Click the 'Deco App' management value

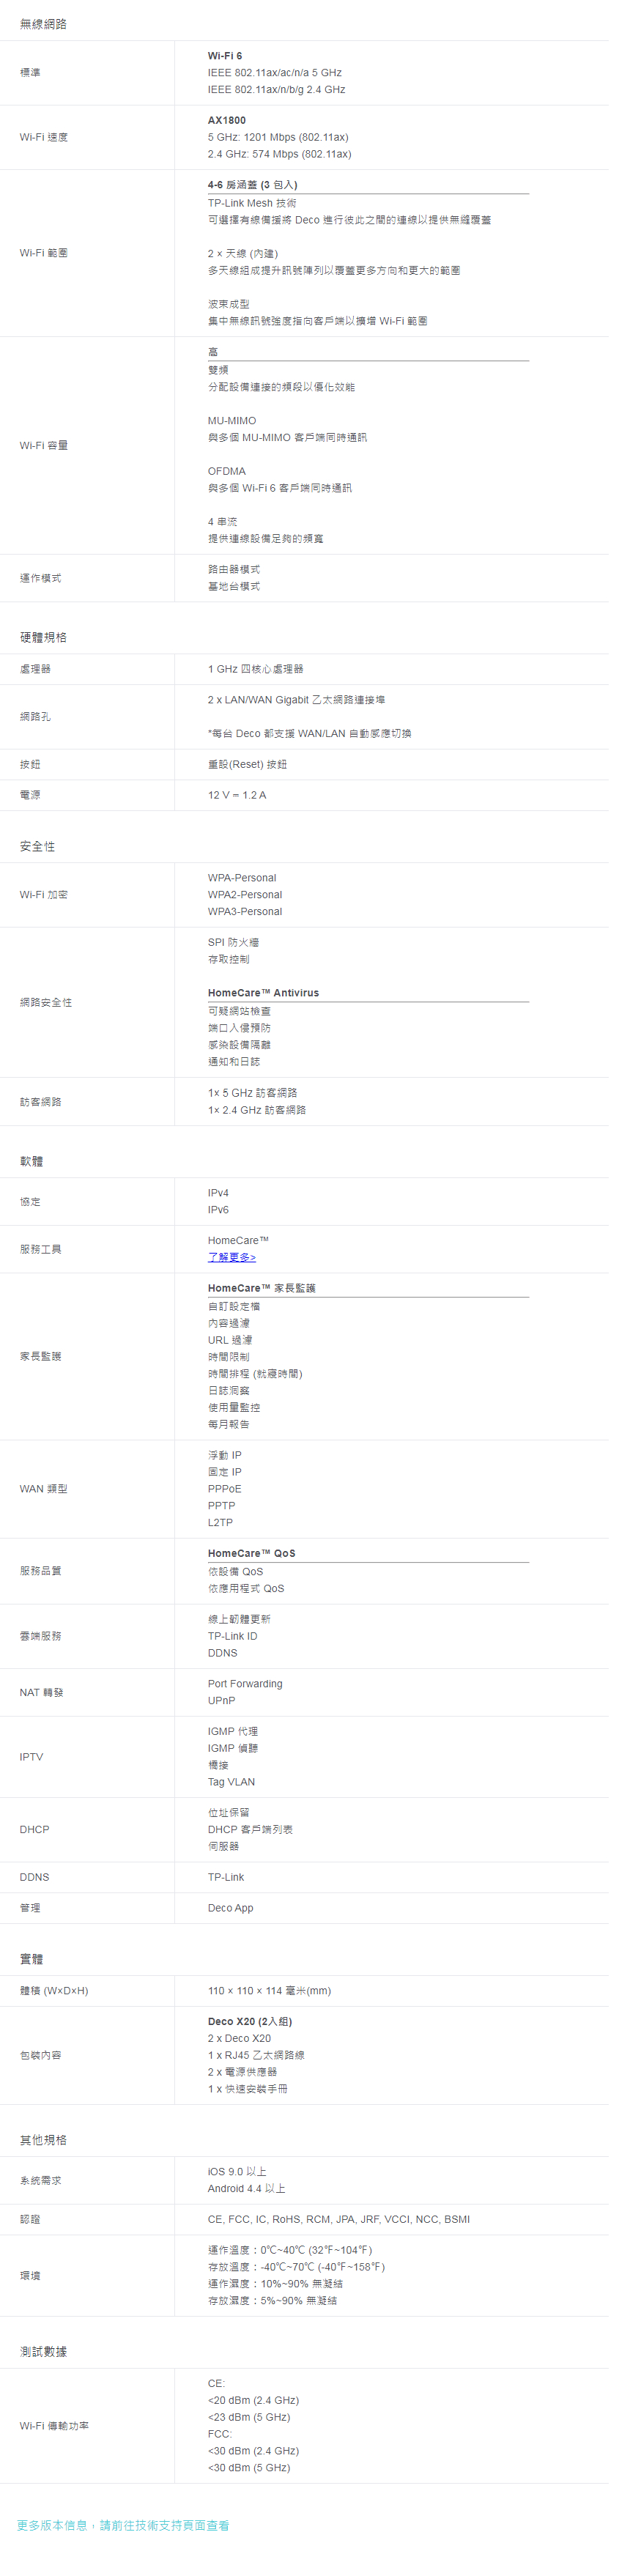point(230,1908)
